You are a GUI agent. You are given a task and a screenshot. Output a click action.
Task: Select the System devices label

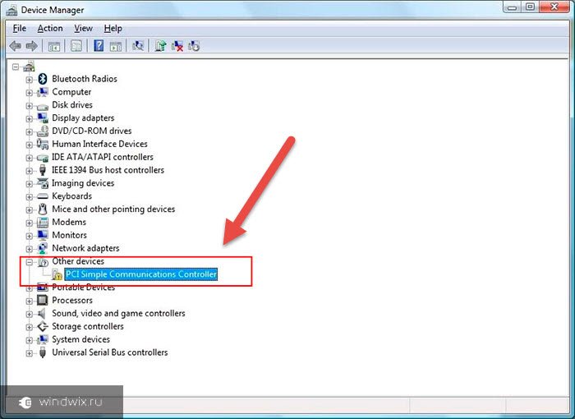pos(81,339)
